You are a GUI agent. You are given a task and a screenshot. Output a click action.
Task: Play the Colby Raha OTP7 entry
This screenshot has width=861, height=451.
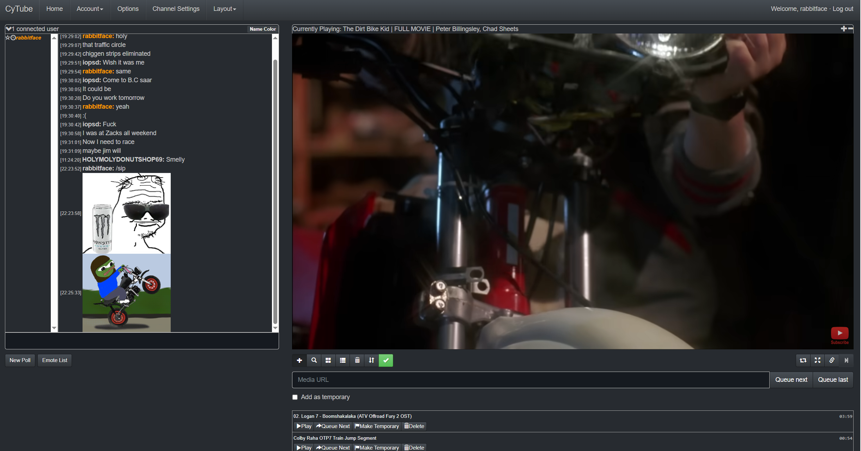tap(304, 447)
